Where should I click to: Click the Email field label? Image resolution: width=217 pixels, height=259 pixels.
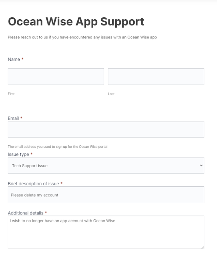[x=13, y=118]
